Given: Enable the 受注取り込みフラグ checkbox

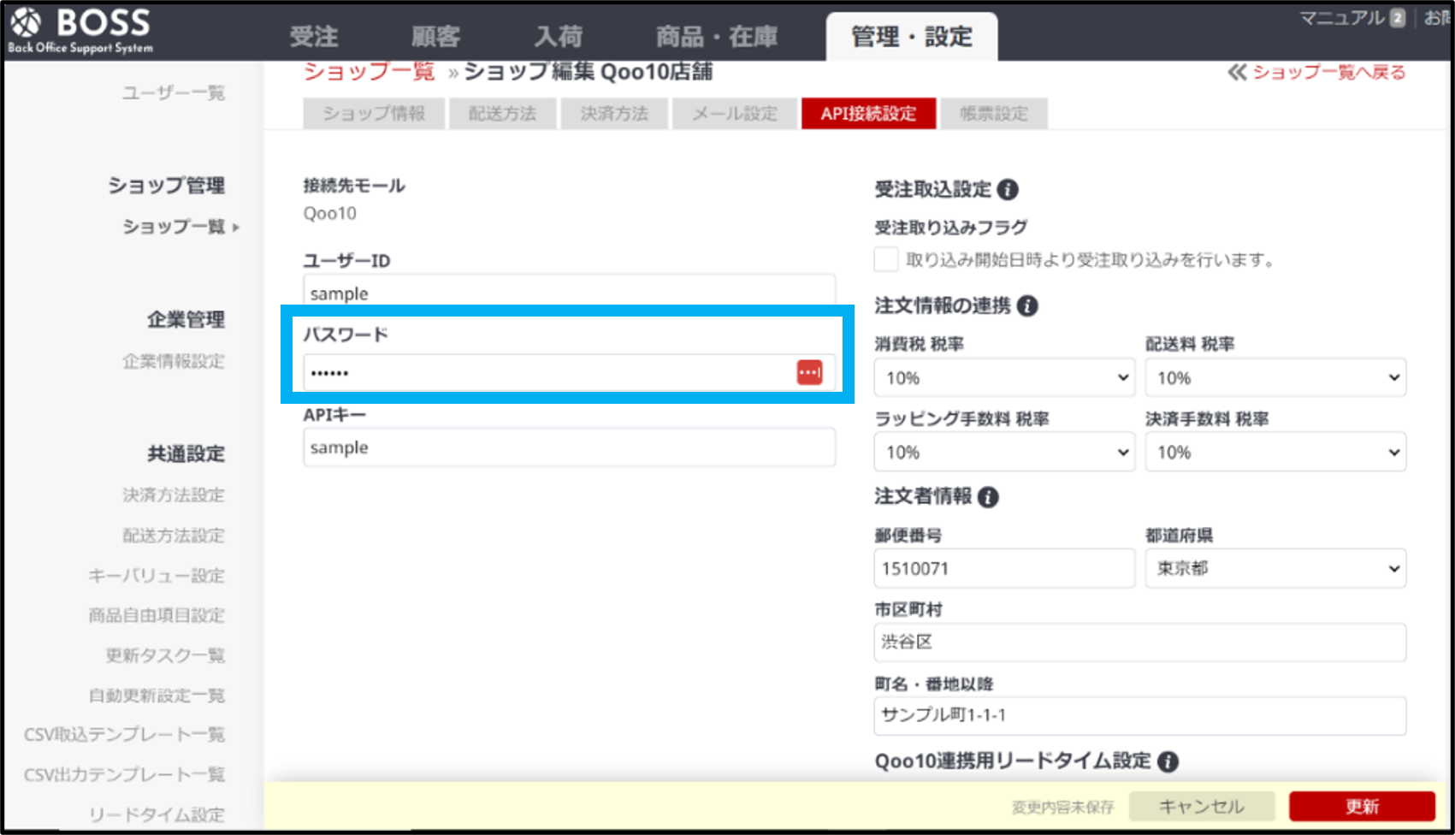Looking at the screenshot, I should coord(886,259).
